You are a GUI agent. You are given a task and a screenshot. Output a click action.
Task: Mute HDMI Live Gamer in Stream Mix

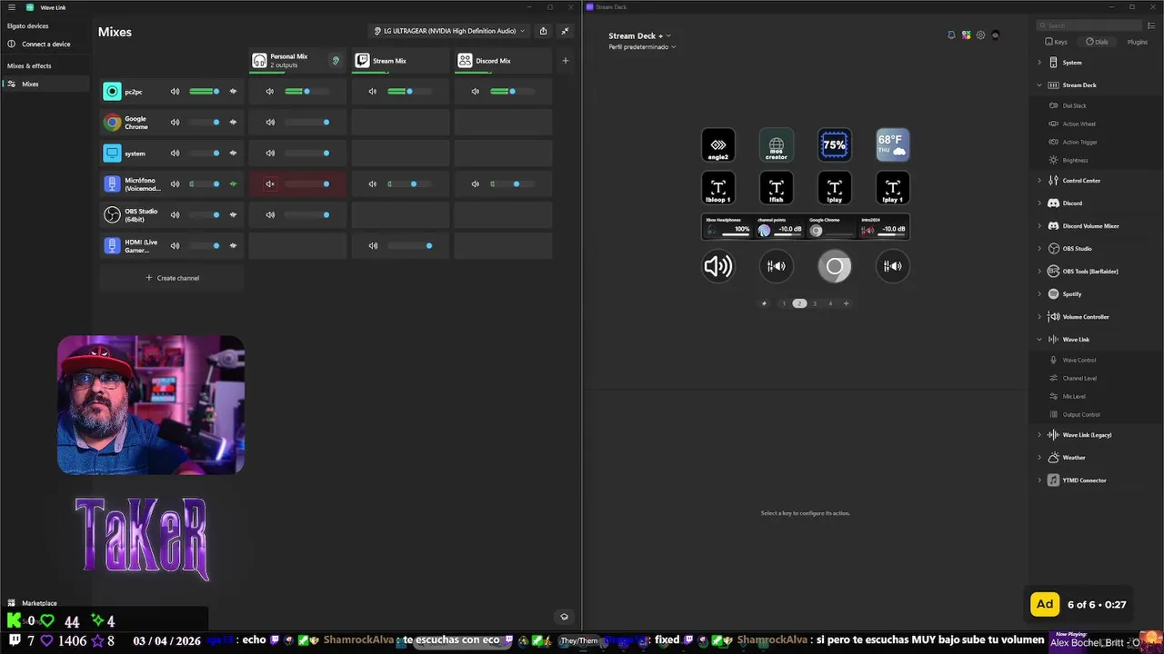click(x=373, y=246)
